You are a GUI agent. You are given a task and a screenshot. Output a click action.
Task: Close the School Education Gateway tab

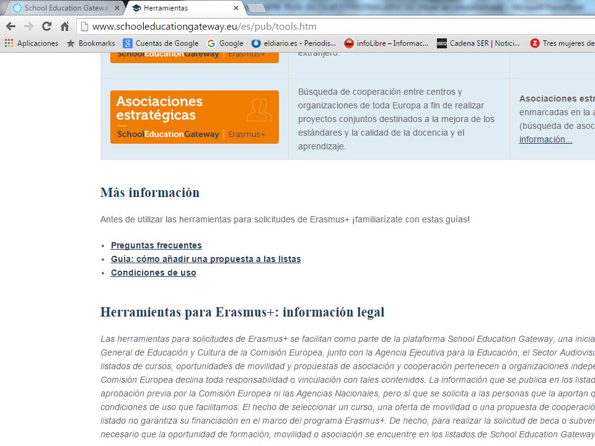[117, 8]
